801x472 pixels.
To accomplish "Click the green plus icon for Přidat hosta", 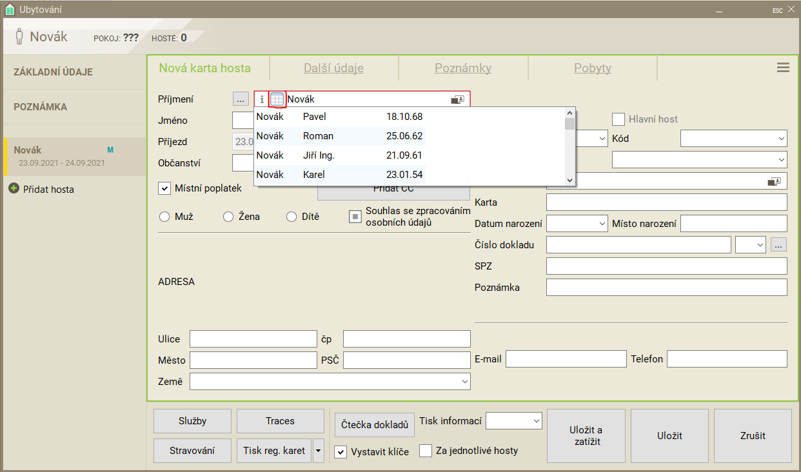I will 14,189.
